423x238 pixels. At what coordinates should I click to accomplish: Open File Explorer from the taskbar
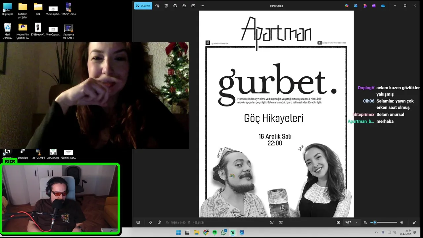(196, 232)
